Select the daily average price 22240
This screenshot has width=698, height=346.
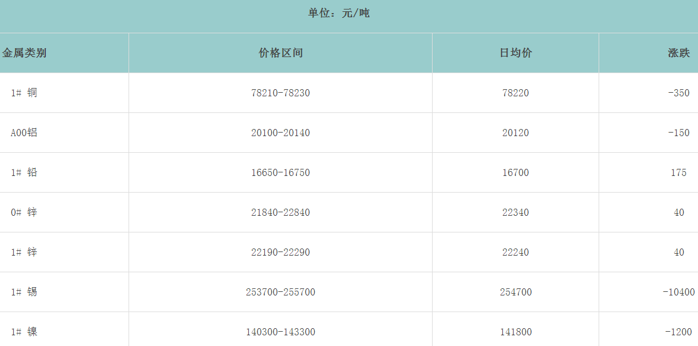coord(515,252)
